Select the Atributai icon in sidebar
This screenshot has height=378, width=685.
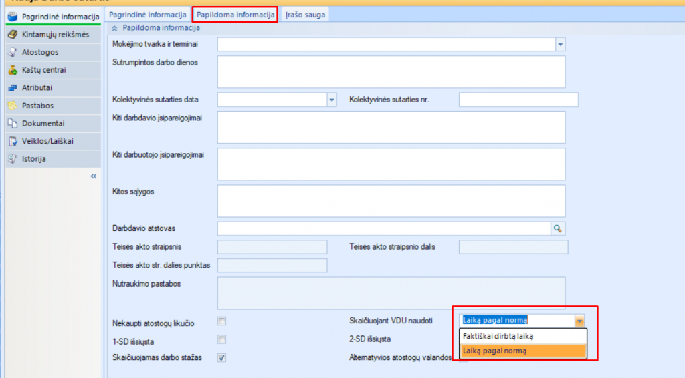[12, 87]
